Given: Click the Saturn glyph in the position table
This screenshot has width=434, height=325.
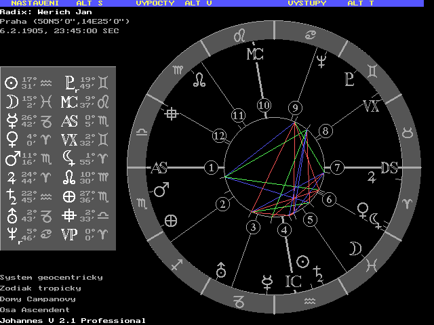Looking at the screenshot, I should [11, 198].
